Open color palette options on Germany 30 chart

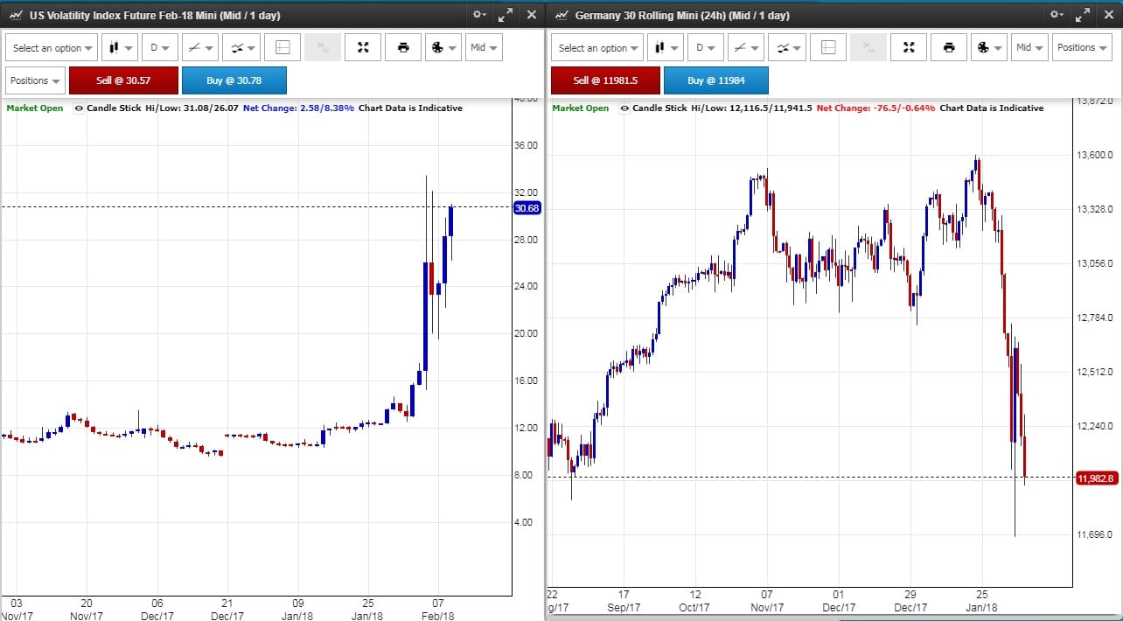[987, 47]
